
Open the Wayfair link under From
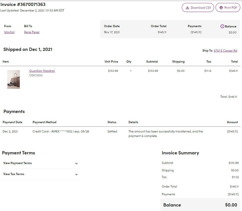point(9,32)
